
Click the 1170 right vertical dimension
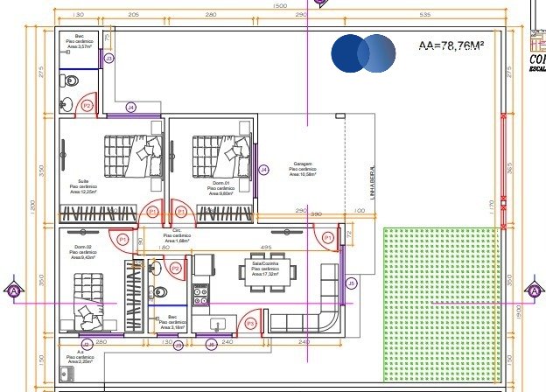pos(492,207)
